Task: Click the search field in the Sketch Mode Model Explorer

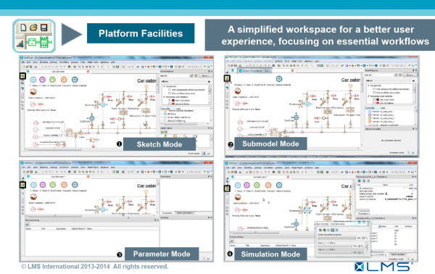Action: tap(178, 75)
